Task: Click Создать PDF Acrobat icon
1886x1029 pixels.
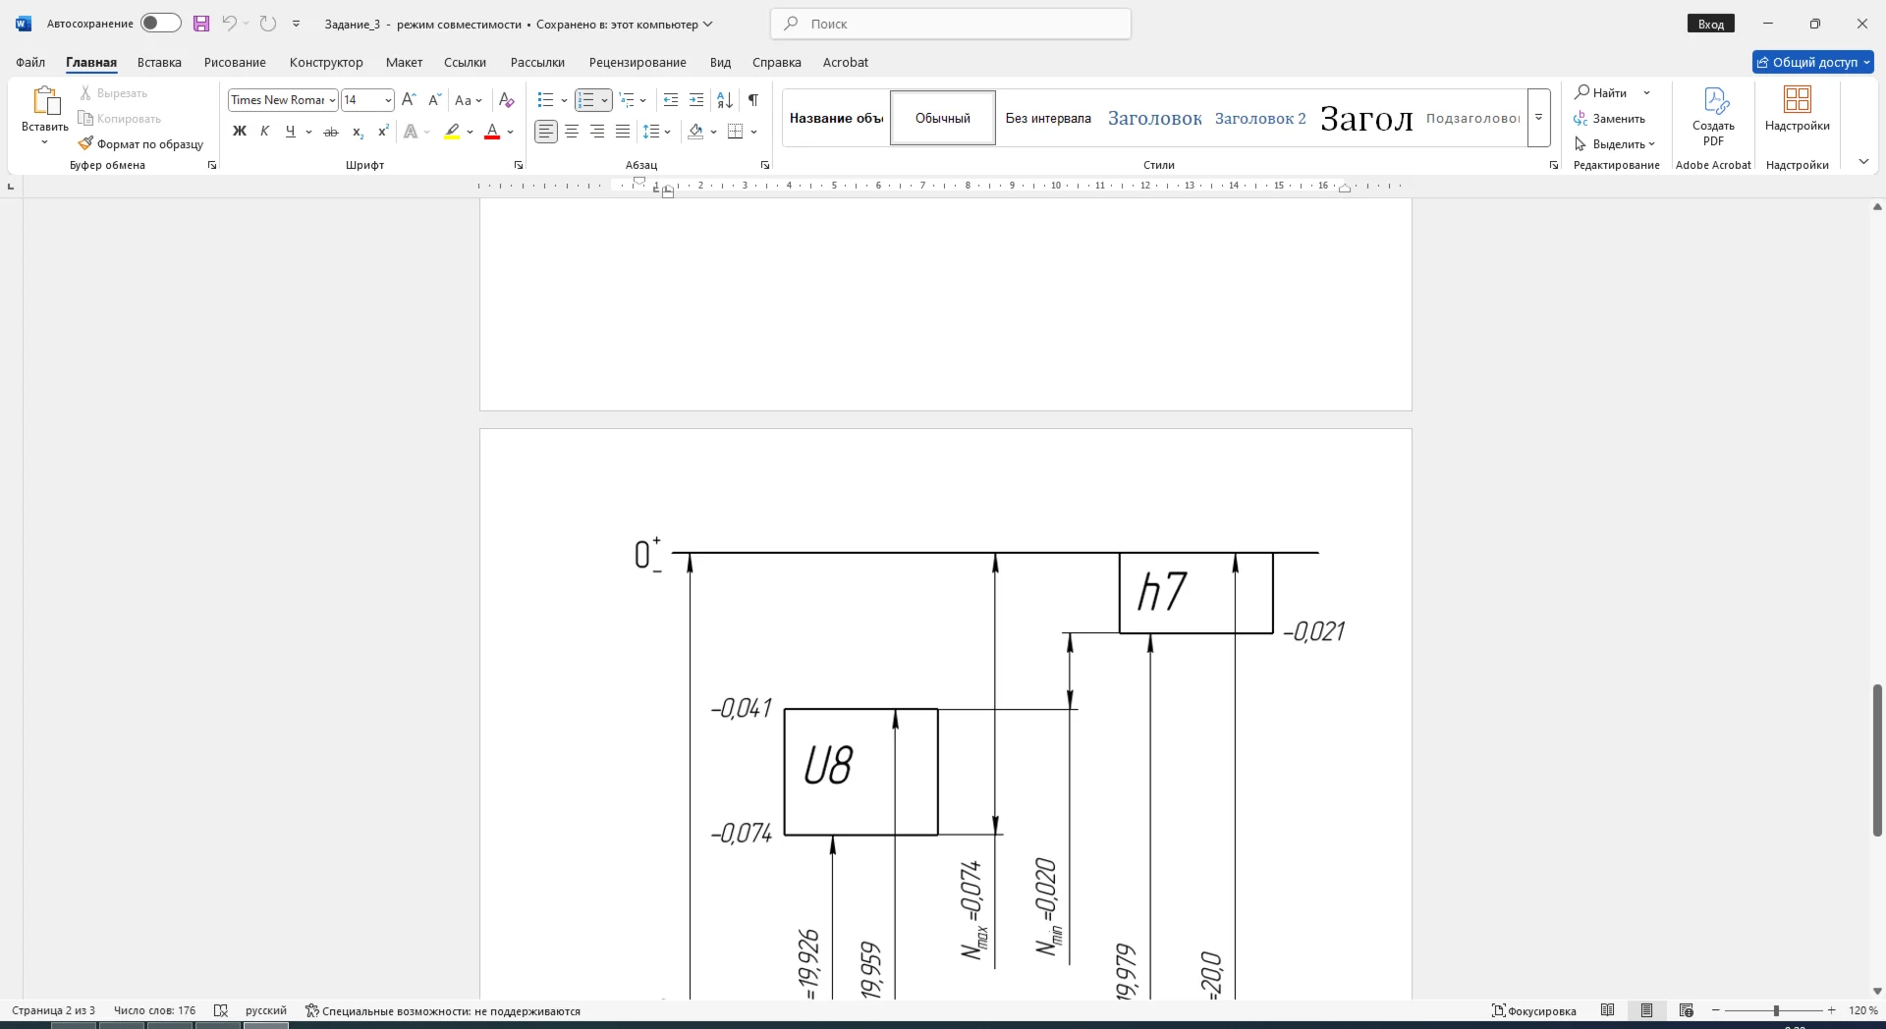Action: click(1713, 117)
